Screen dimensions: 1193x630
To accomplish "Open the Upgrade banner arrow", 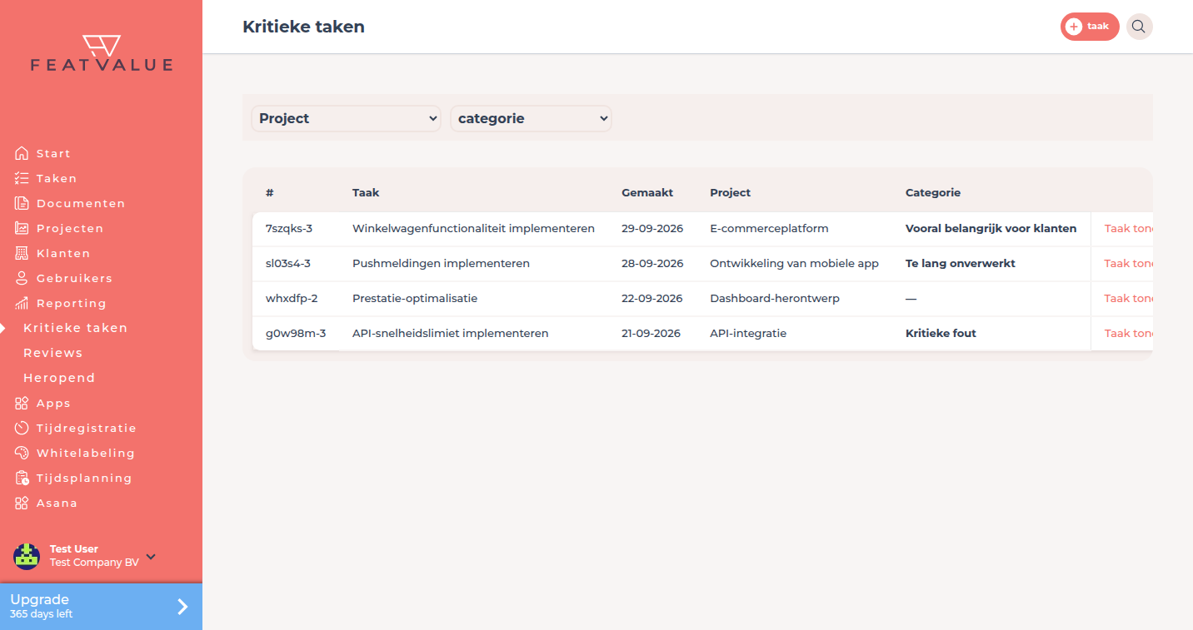I will 182,607.
